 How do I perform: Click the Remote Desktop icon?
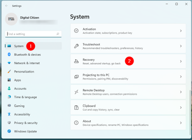[76, 92]
